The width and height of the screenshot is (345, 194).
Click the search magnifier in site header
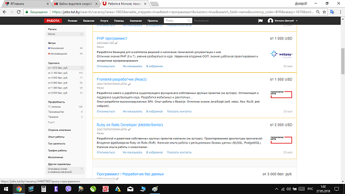(x=189, y=20)
